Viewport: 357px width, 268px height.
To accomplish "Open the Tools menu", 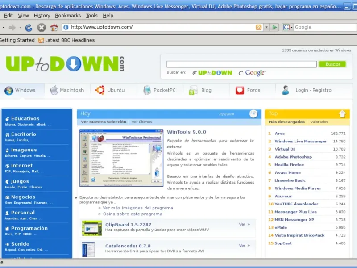I will [92, 16].
